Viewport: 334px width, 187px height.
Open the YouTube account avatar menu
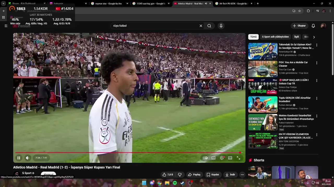click(323, 26)
